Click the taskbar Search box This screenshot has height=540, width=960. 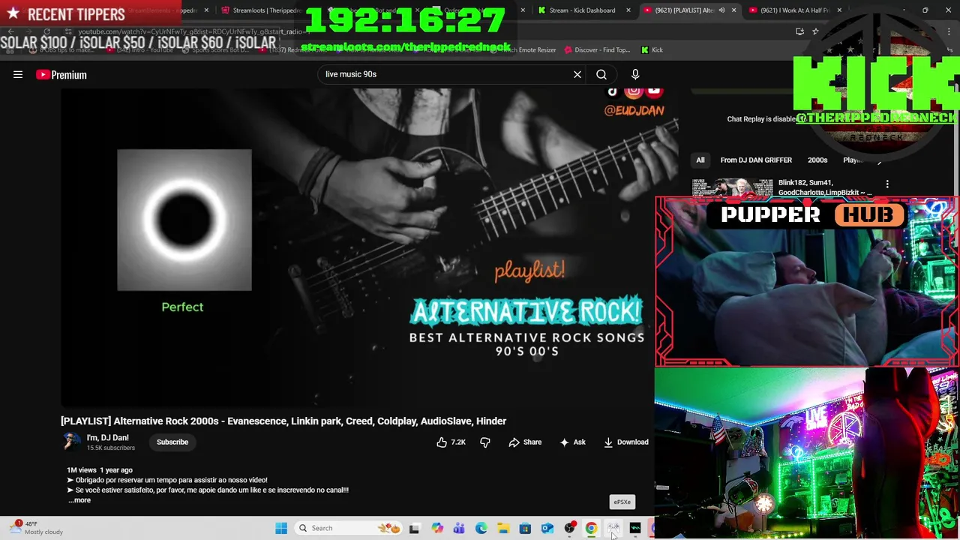click(x=346, y=528)
